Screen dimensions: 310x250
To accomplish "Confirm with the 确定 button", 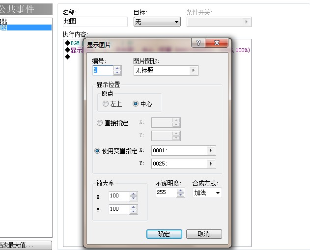I will point(164,234).
